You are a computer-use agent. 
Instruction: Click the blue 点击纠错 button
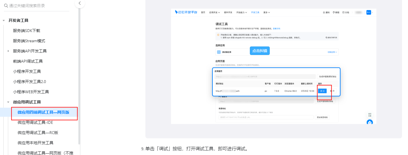click(x=260, y=51)
